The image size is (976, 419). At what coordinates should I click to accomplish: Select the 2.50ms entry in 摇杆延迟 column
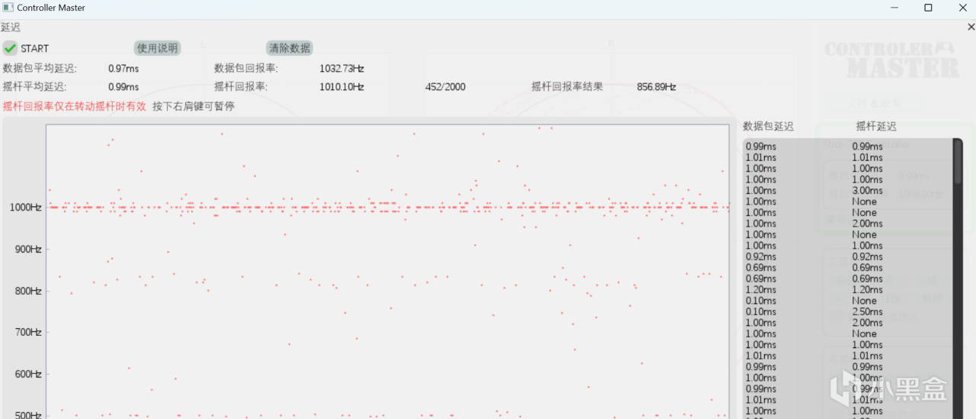click(867, 311)
